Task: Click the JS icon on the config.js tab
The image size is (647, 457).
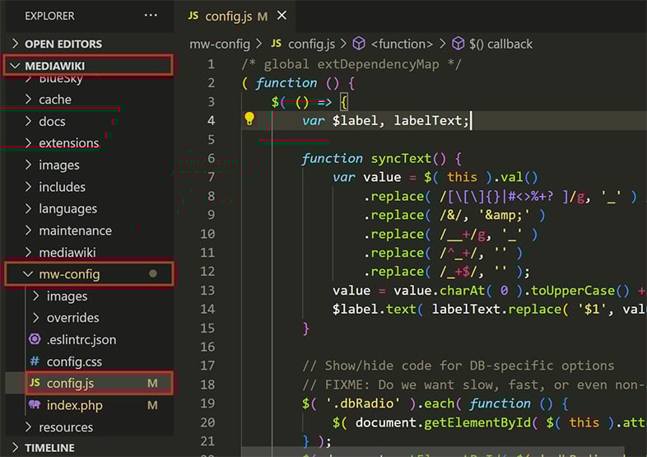Action: (194, 16)
